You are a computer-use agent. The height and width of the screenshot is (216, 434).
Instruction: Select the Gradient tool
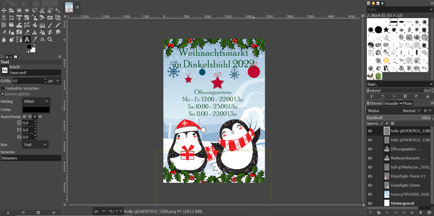42,25
